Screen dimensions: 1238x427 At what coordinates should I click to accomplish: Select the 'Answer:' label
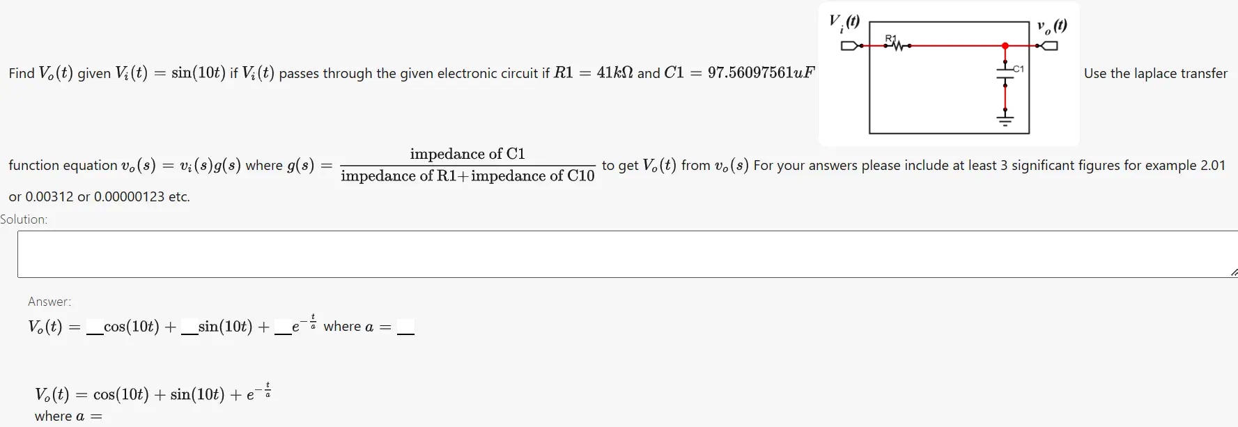click(49, 301)
